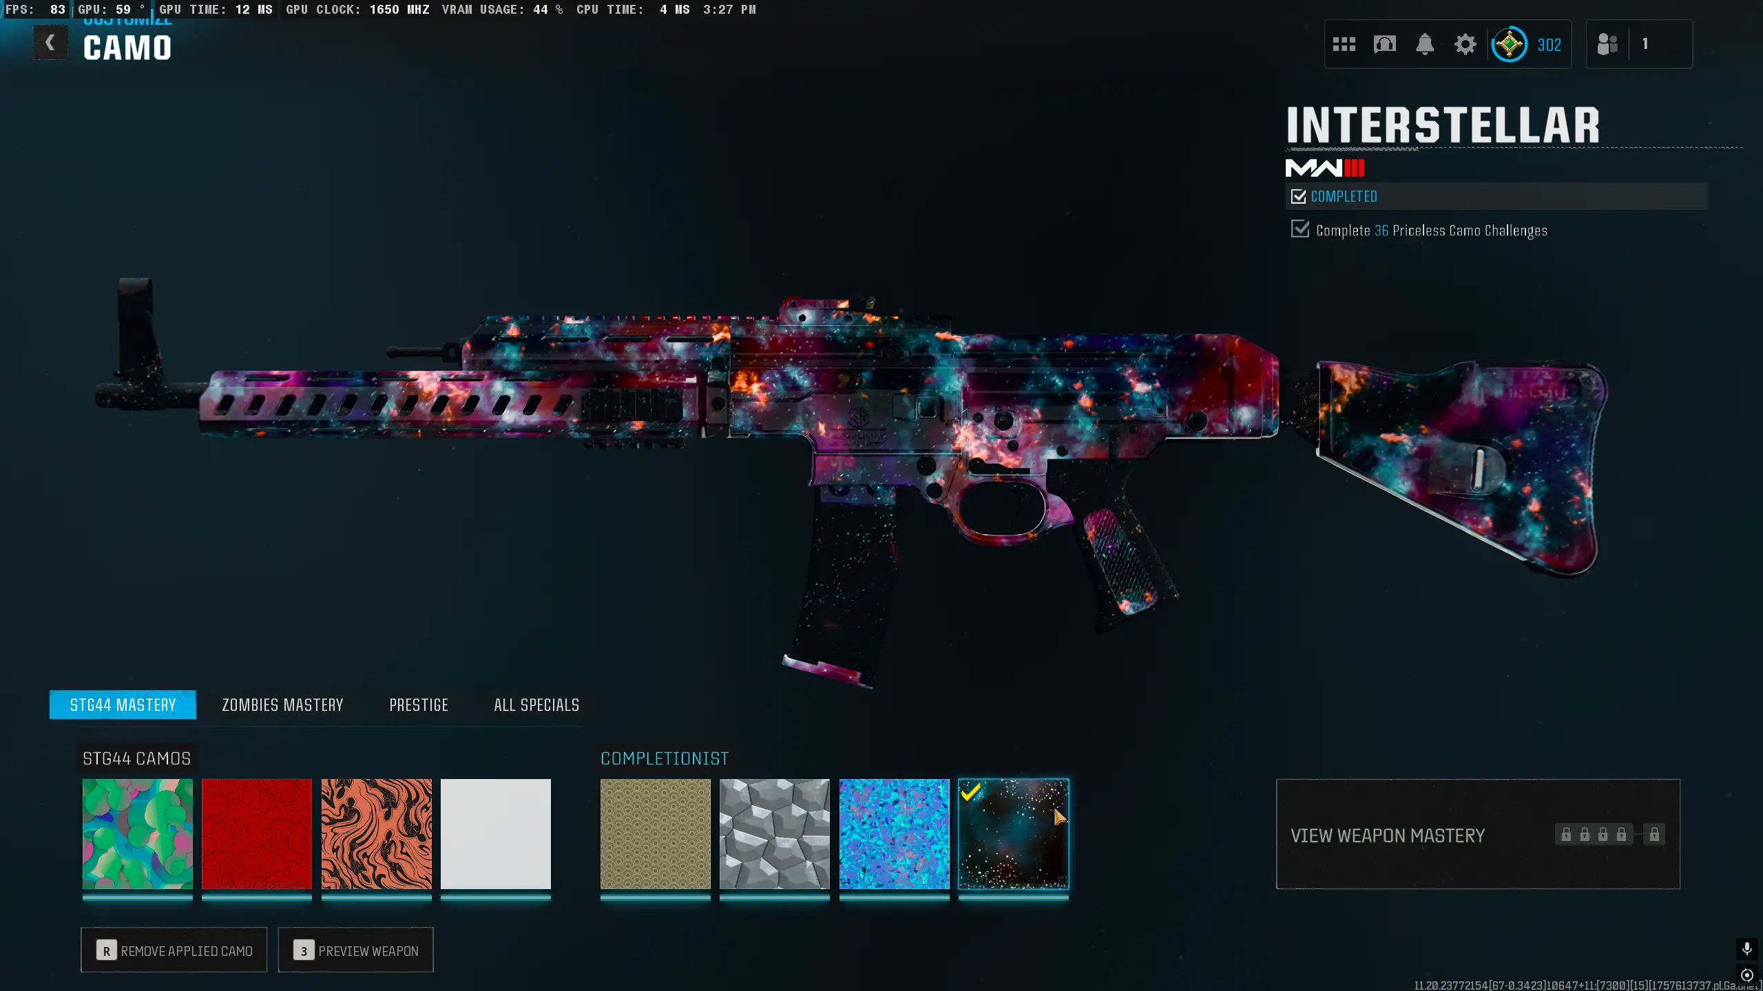Image resolution: width=1763 pixels, height=991 pixels.
Task: Open View Weapon Mastery panel
Action: pos(1387,835)
